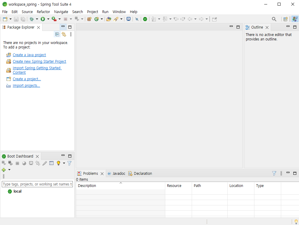Click the Stop square icon in toolbar
This screenshot has height=225, width=299.
pyautogui.click(x=65, y=19)
